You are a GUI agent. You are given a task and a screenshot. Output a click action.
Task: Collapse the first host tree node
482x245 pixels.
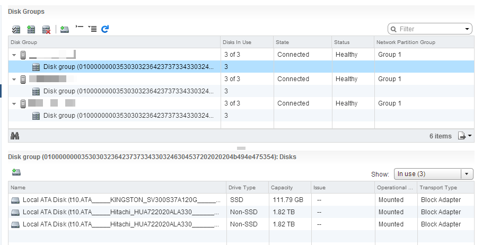pos(14,55)
